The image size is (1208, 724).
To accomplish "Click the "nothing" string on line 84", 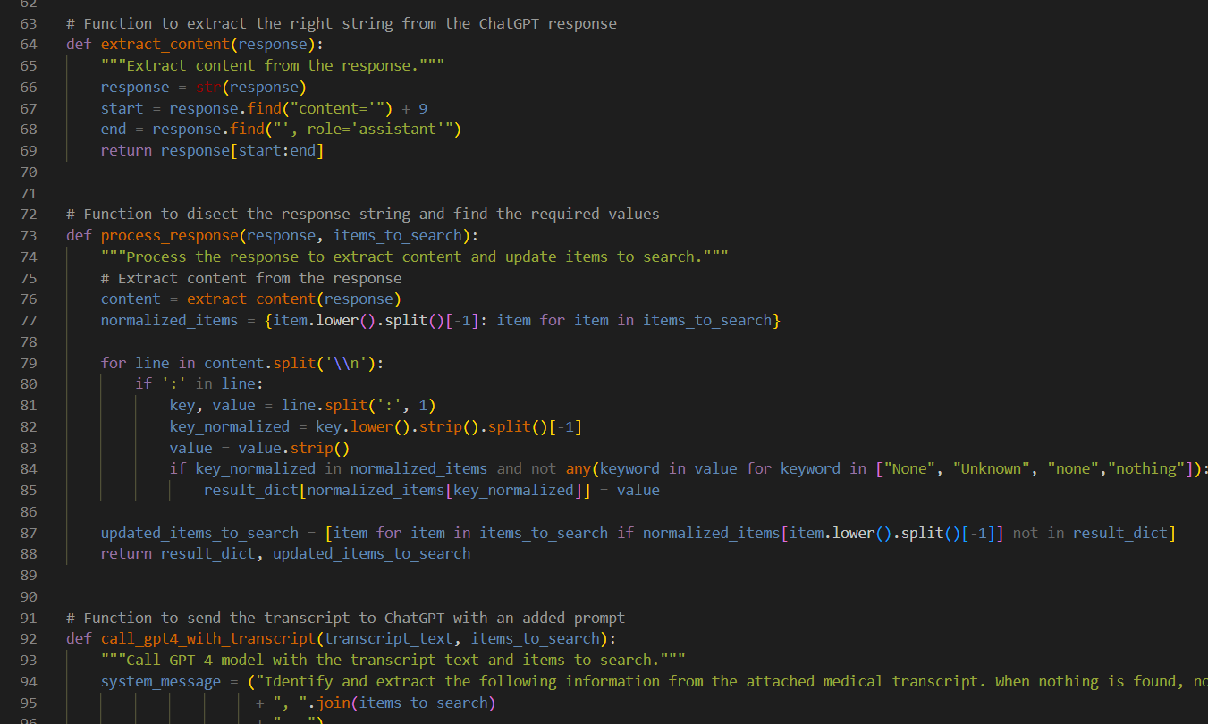I will (1146, 469).
